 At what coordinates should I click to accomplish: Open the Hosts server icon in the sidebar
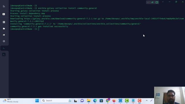4,22
